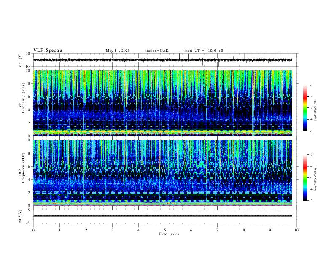Click the time axis tick label "4"
Screen dimensions: 334x258
pos(138,230)
